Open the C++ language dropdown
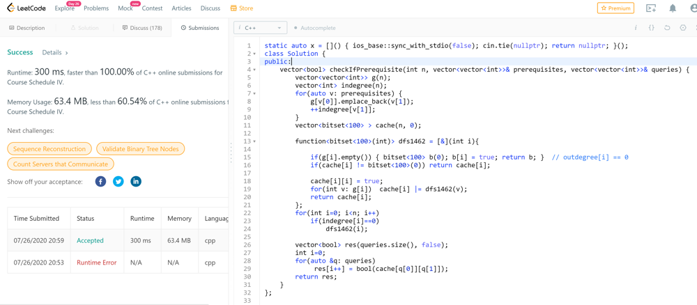 tap(261, 28)
